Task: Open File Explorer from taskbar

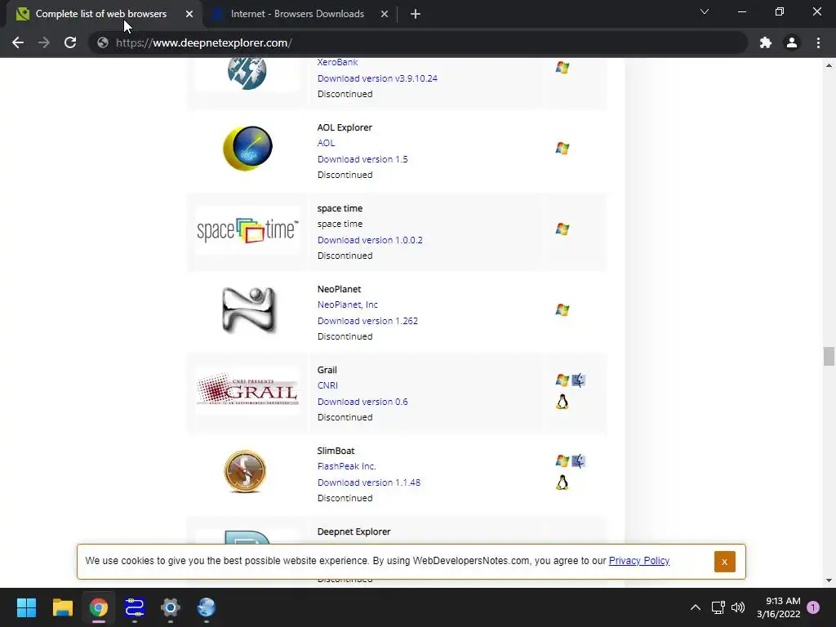Action: (x=62, y=607)
